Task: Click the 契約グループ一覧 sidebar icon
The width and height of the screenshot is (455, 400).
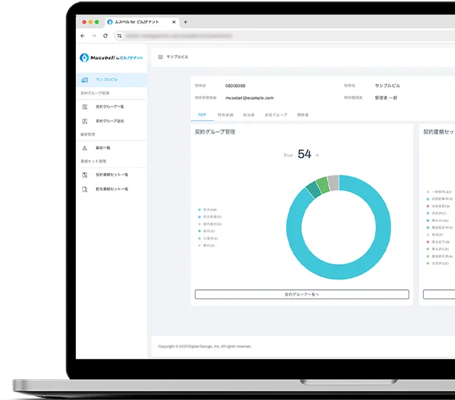Action: pos(84,106)
